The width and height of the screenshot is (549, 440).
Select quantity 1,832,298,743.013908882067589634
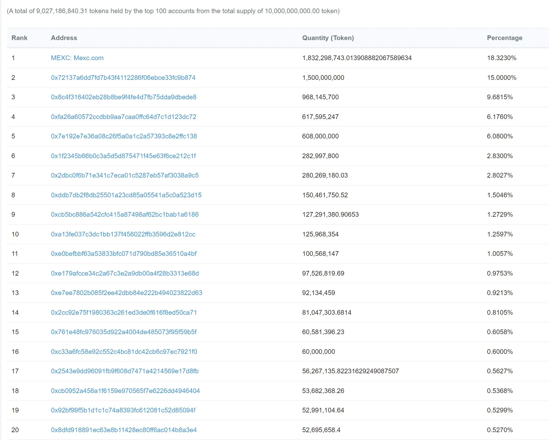point(357,58)
